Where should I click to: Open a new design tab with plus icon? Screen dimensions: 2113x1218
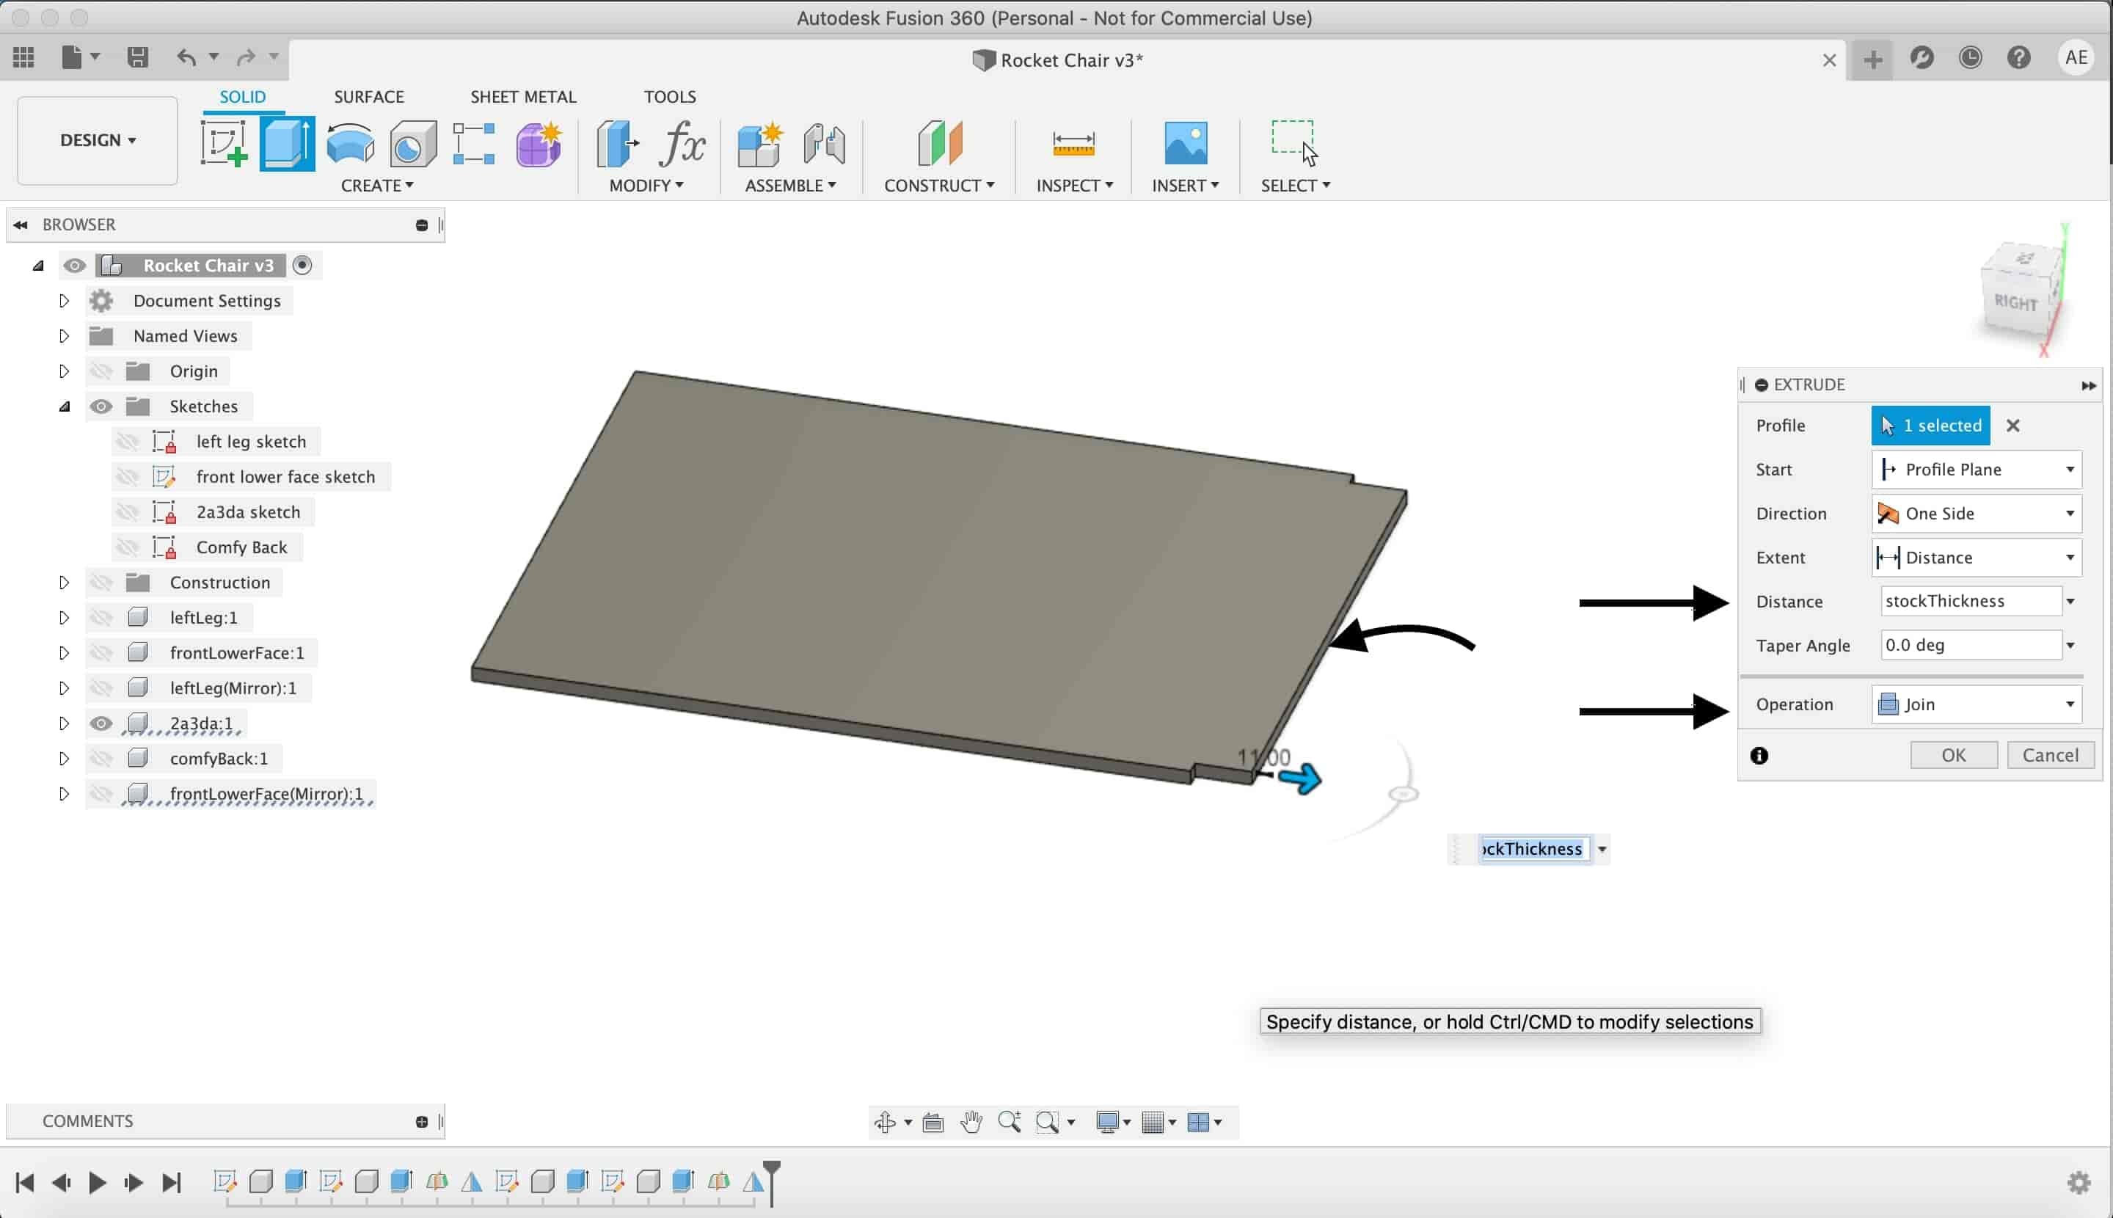click(x=1873, y=59)
